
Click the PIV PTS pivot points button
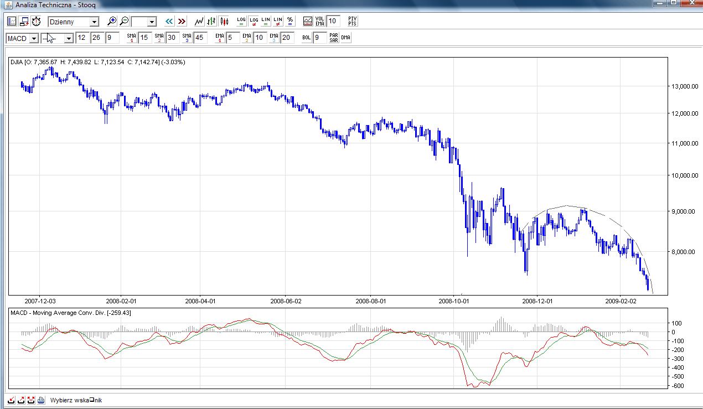tap(352, 22)
